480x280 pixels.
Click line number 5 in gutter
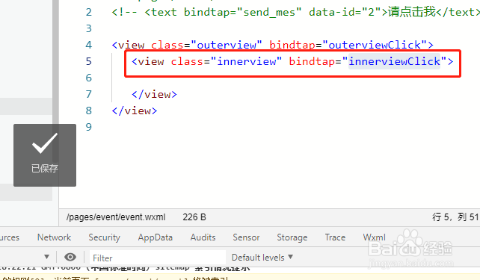point(88,61)
